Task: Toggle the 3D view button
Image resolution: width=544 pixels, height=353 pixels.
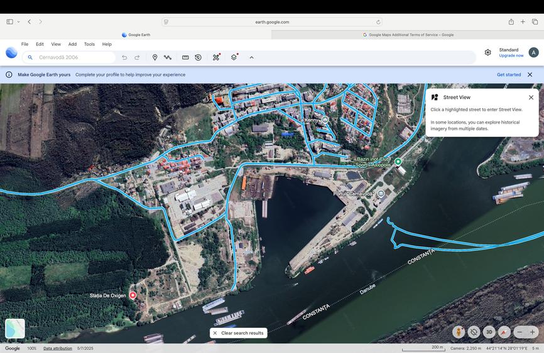Action: click(489, 332)
